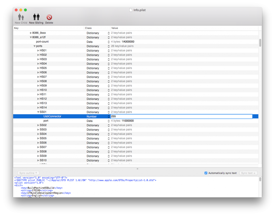Select the UsbConnector key

pyautogui.click(x=52, y=116)
